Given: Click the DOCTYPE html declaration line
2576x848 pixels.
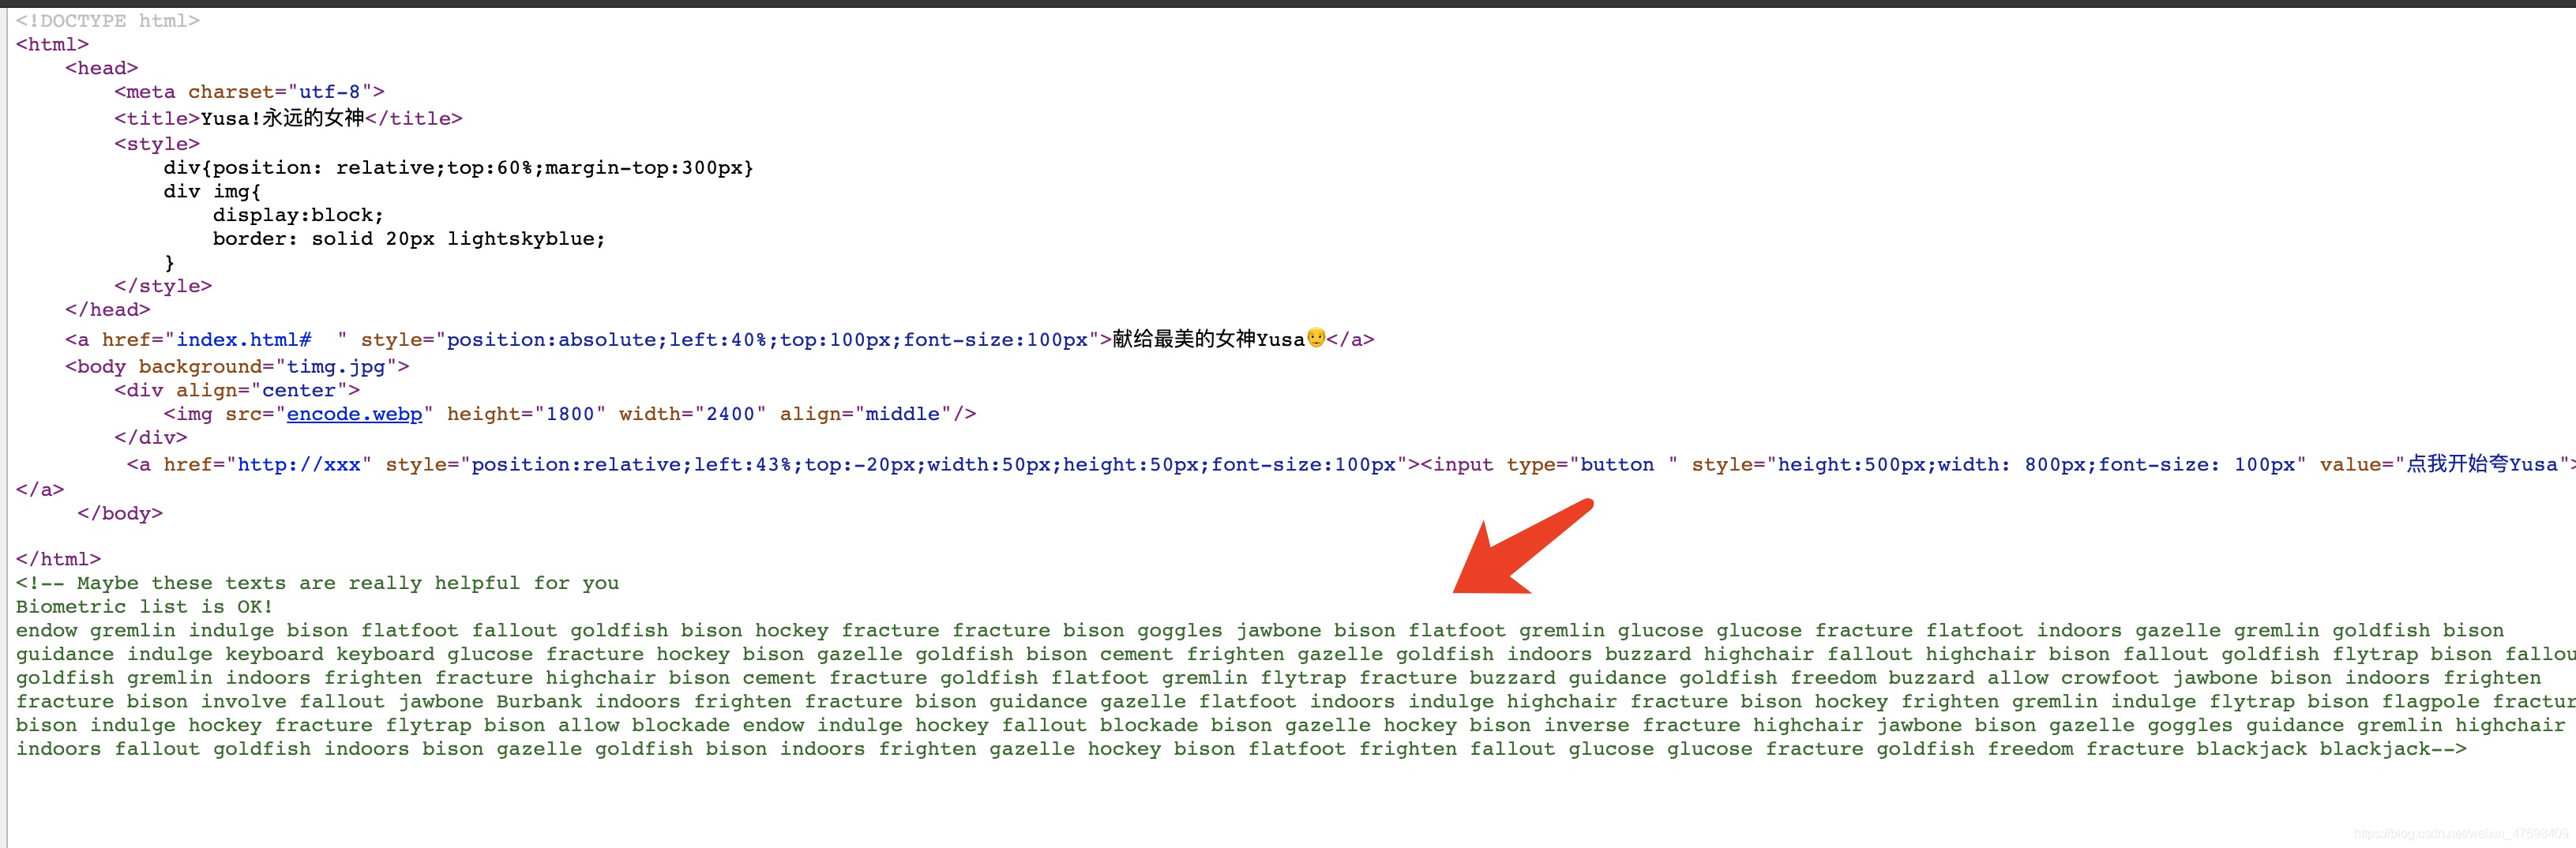Looking at the screenshot, I should pyautogui.click(x=108, y=21).
